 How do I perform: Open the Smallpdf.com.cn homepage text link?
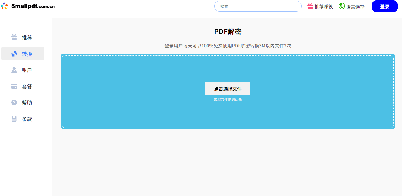(33, 6)
